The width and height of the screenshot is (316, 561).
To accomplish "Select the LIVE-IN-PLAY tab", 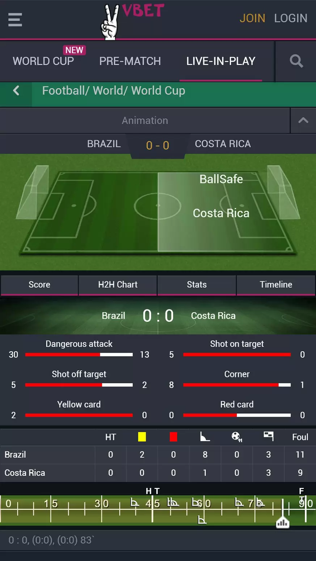I will point(221,61).
